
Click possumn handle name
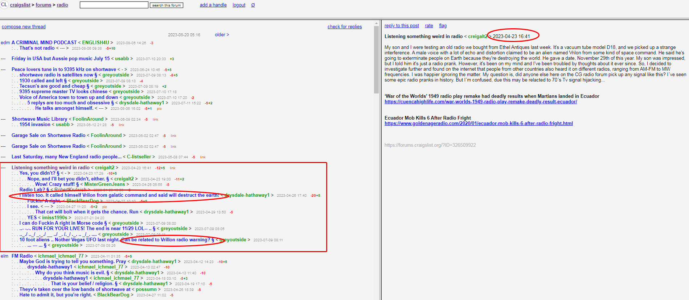[146, 289]
